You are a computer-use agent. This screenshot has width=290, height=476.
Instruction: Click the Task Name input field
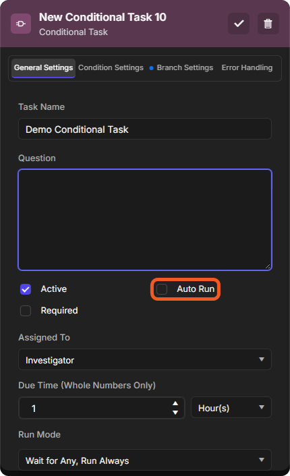[x=145, y=129]
